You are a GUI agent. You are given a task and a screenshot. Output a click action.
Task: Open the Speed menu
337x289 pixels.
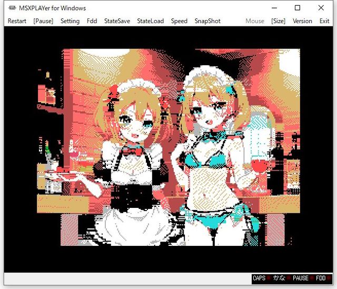point(179,21)
